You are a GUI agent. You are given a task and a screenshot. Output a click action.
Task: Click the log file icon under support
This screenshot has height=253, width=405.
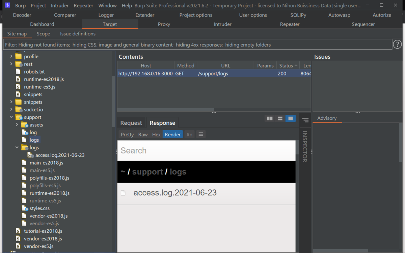point(24,132)
